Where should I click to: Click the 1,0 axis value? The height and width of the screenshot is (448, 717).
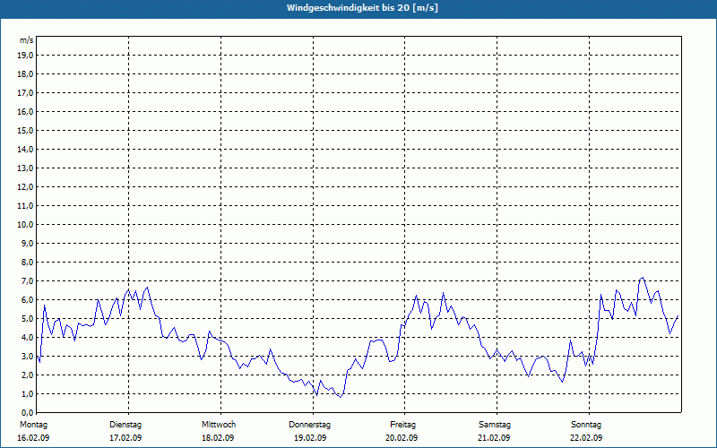tap(28, 393)
